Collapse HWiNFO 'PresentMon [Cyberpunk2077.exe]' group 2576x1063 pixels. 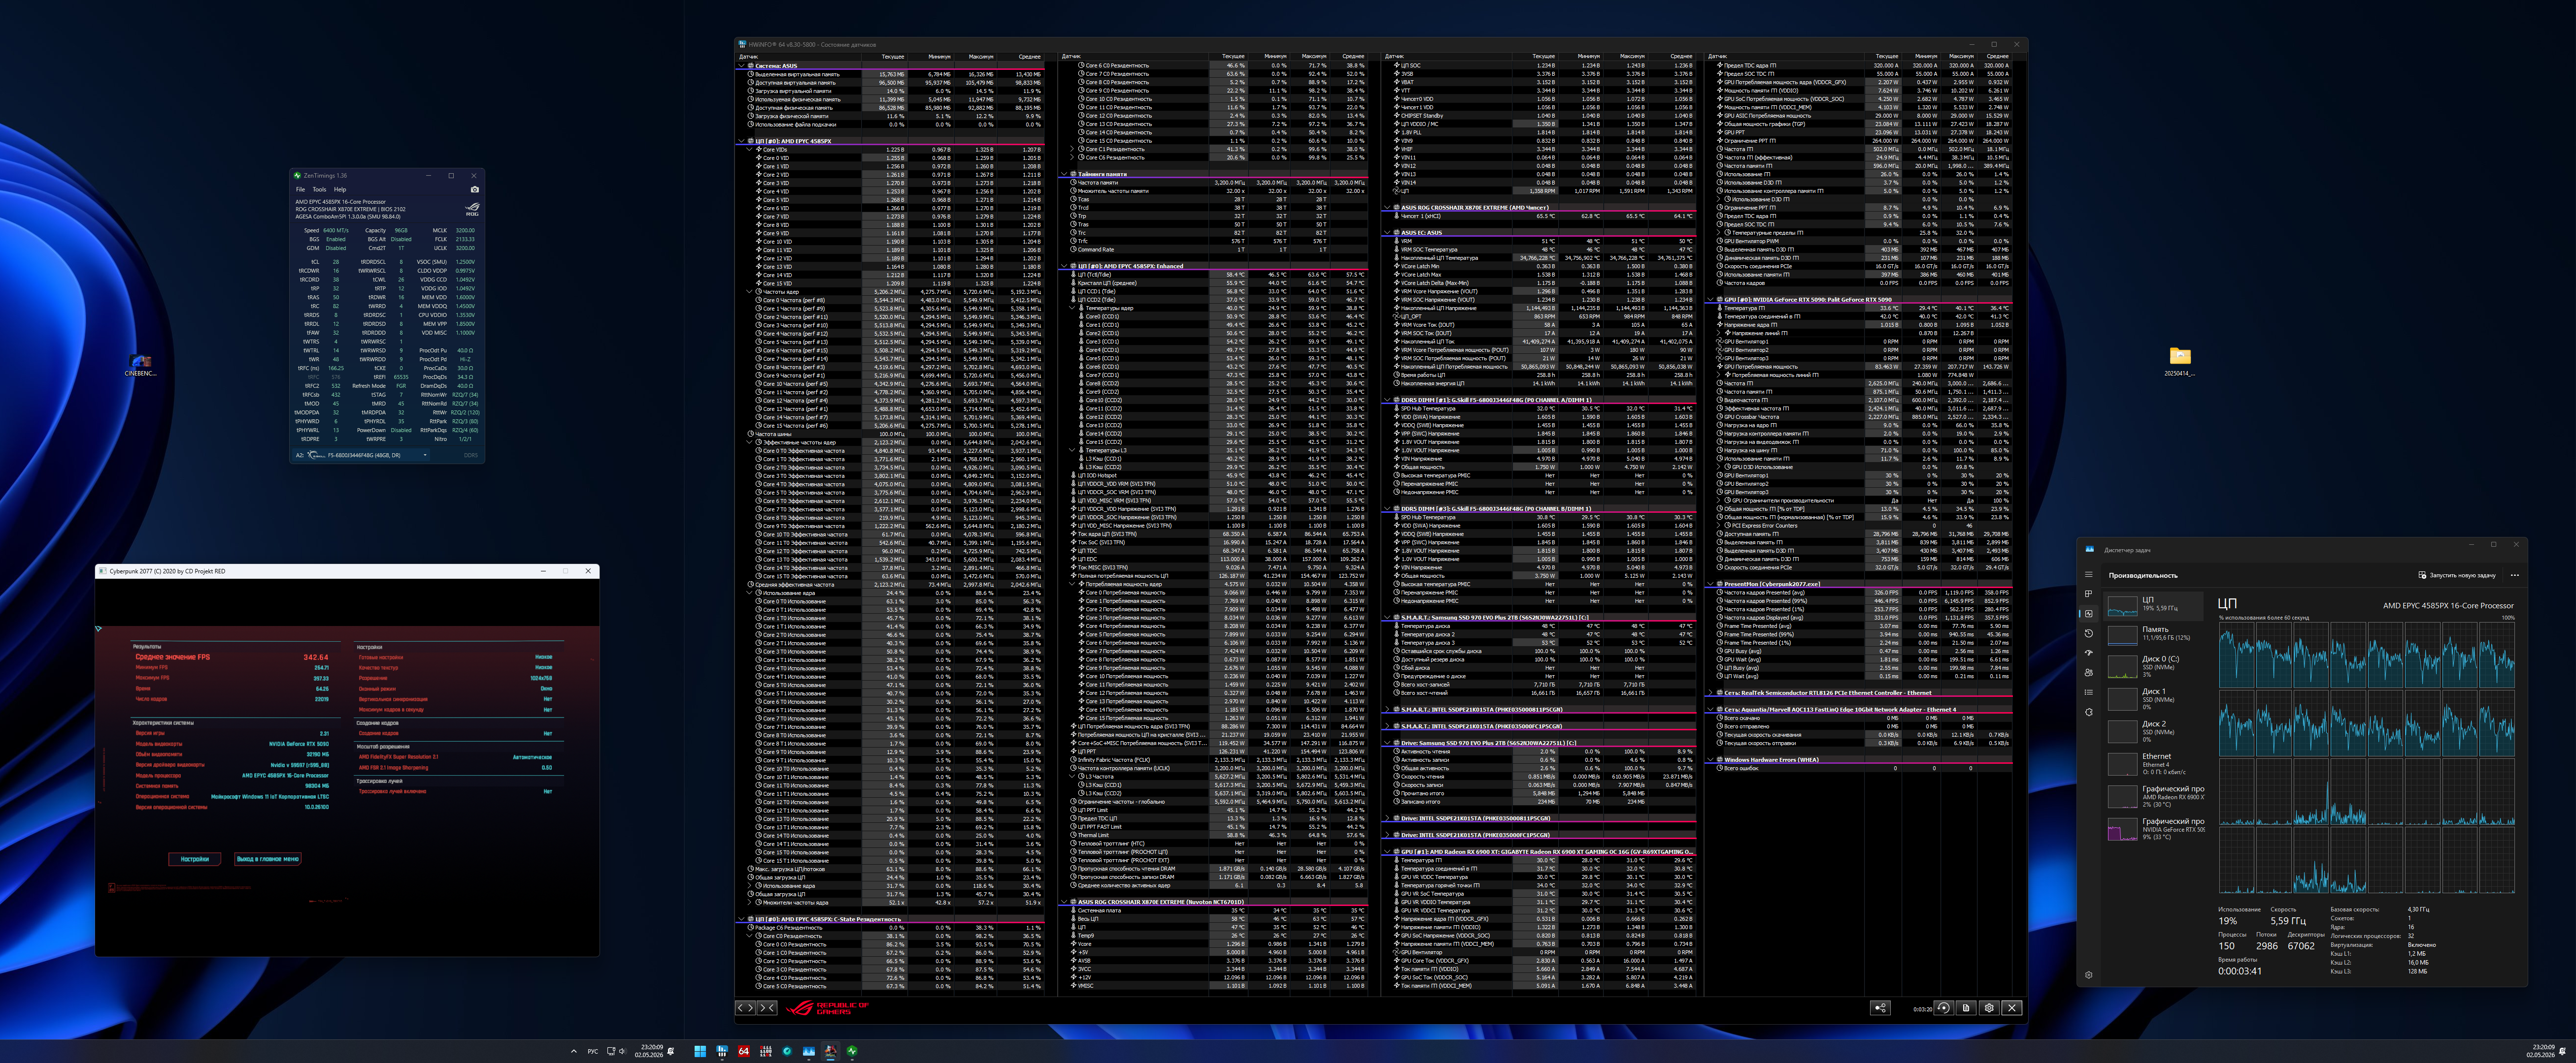click(1710, 585)
